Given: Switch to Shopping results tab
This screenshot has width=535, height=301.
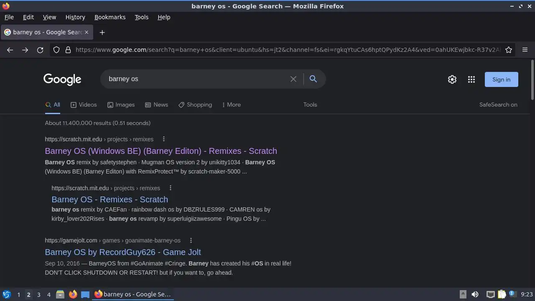Looking at the screenshot, I should (195, 105).
